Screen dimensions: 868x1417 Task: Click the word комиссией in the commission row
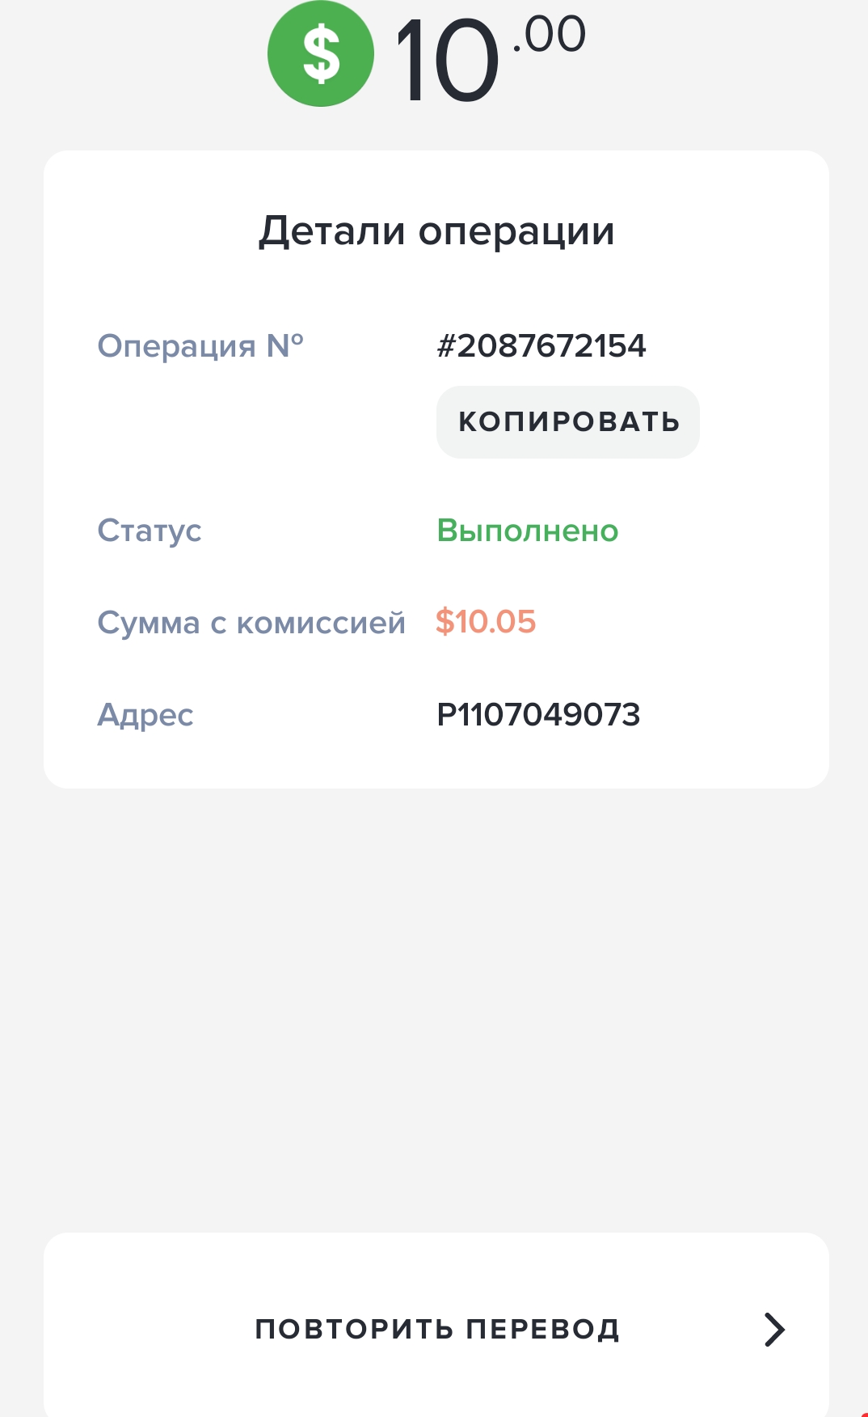tap(320, 623)
